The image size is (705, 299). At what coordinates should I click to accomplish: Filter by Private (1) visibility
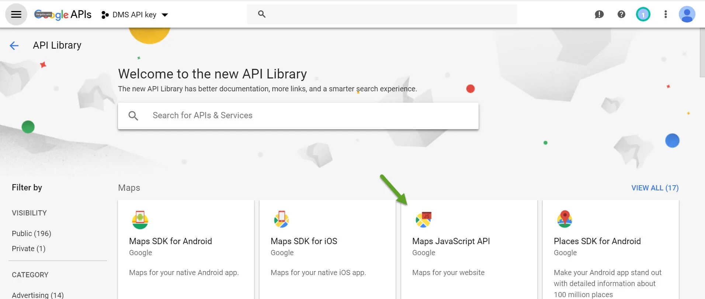point(28,249)
